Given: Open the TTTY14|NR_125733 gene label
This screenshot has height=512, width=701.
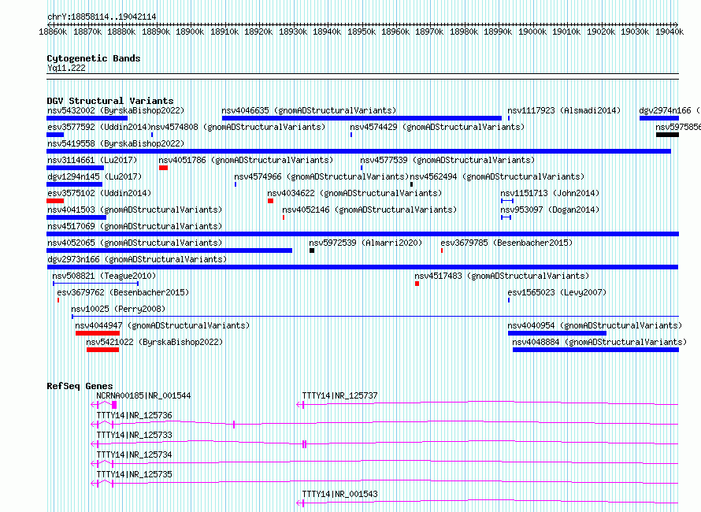Looking at the screenshot, I should 134,435.
